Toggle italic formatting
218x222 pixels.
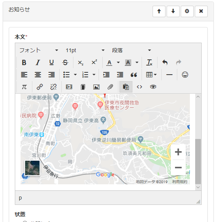38,62
